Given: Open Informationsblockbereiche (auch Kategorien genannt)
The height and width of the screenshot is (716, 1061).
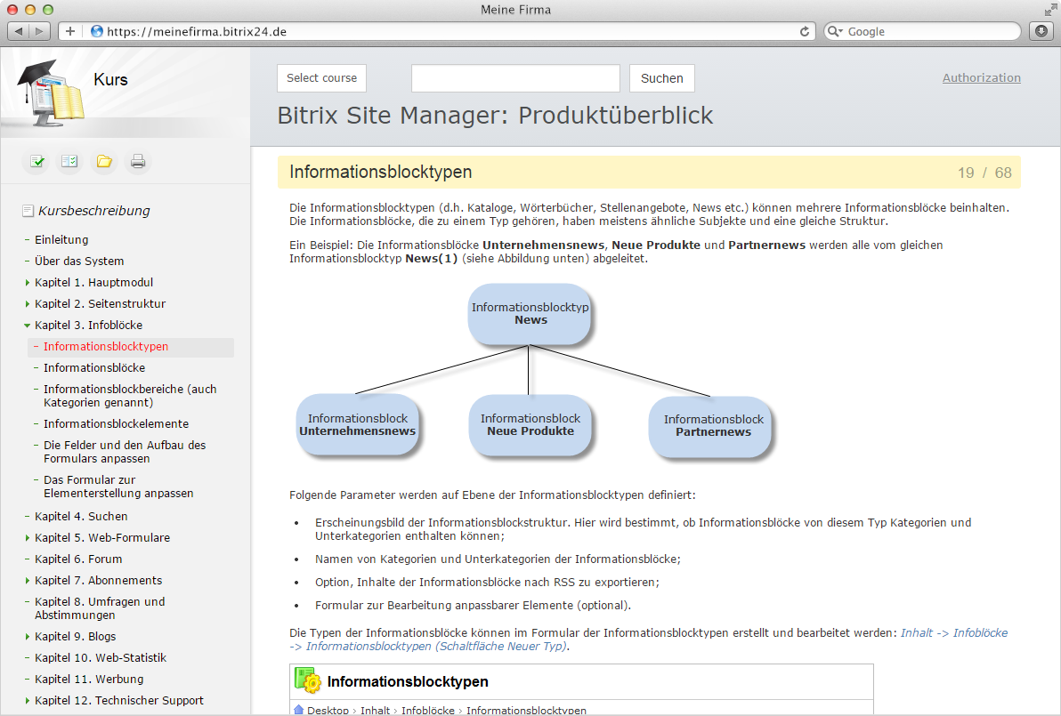Looking at the screenshot, I should (131, 396).
